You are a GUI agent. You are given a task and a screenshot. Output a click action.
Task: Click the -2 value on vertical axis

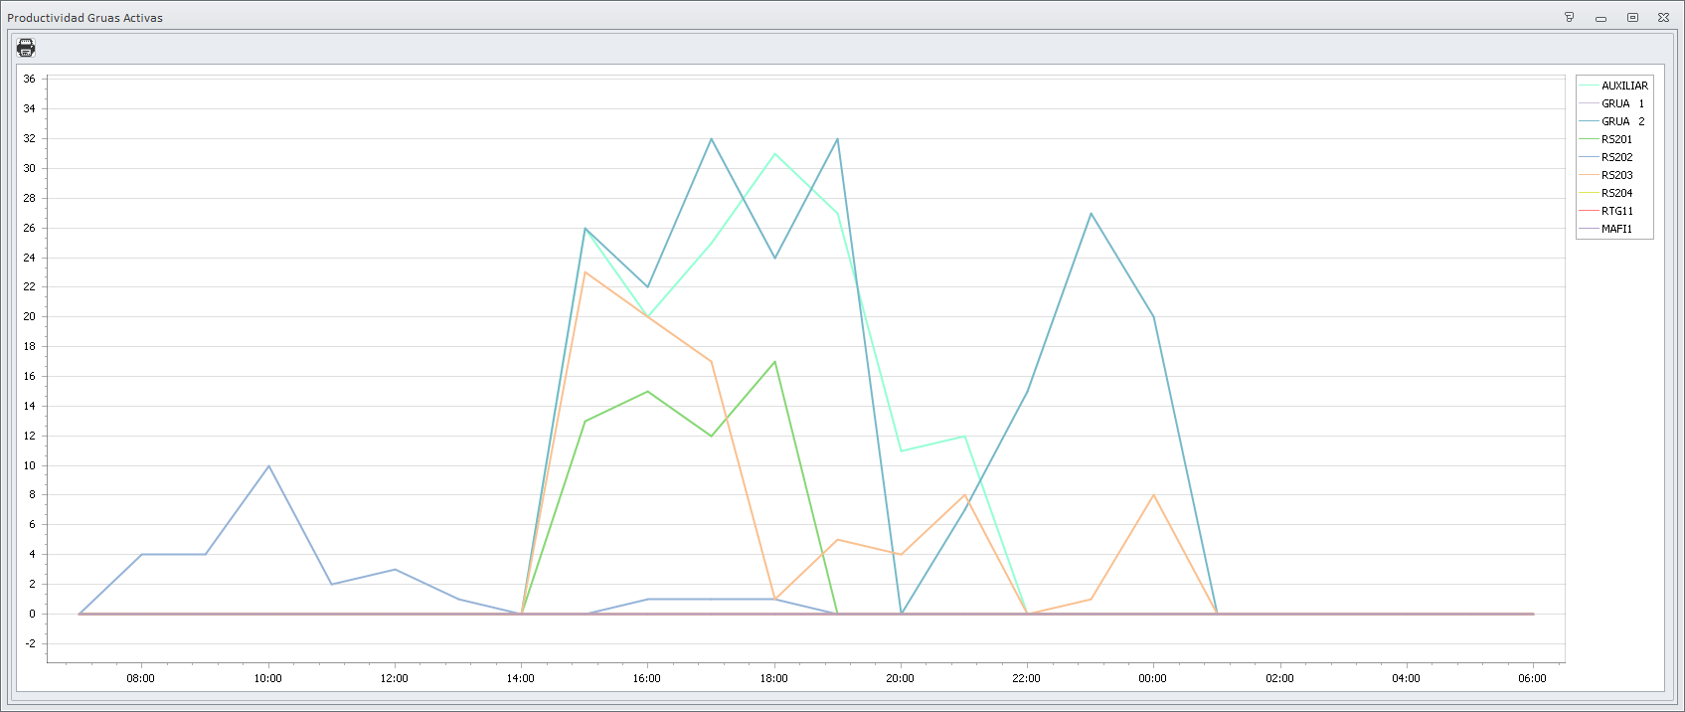click(31, 643)
